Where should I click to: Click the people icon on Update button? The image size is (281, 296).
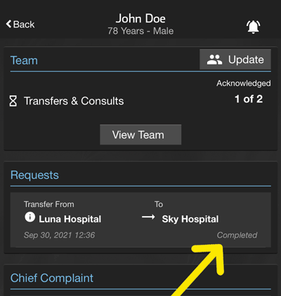click(214, 60)
